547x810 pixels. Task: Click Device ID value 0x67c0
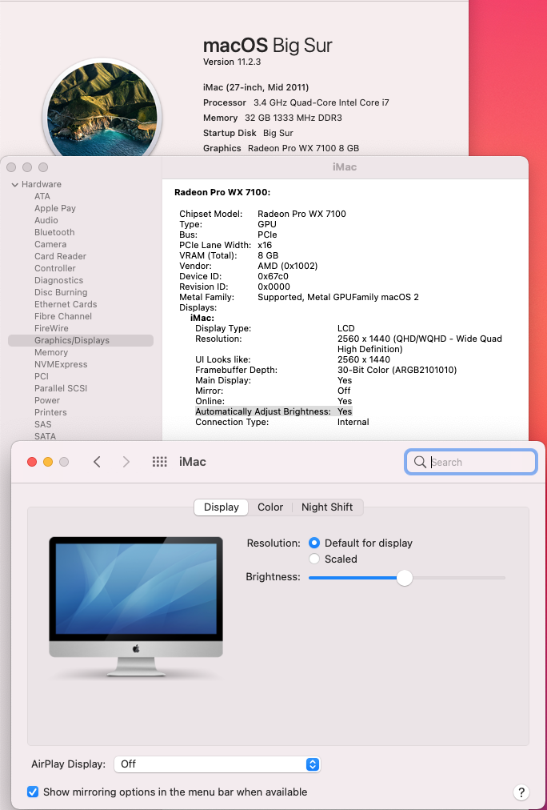(273, 276)
